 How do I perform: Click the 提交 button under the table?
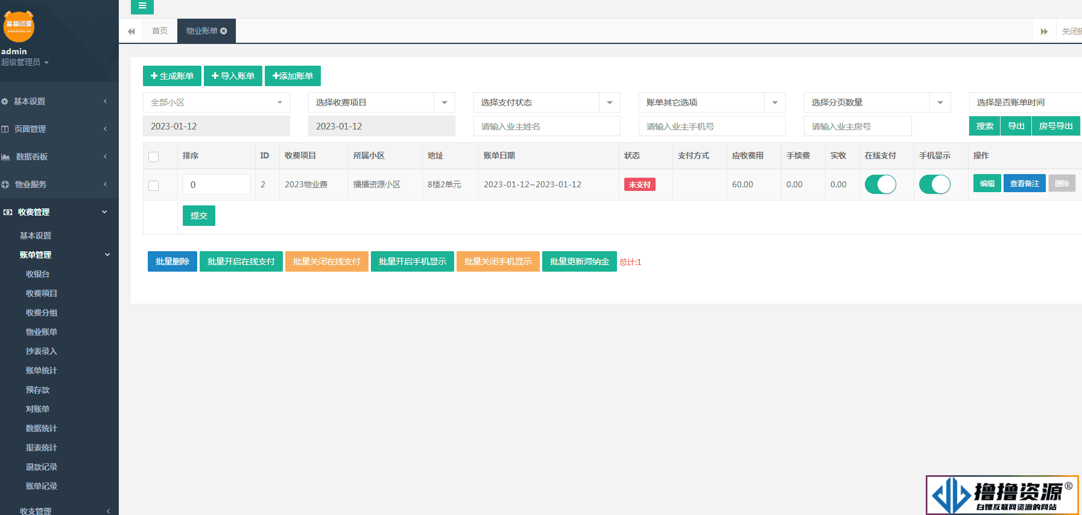(x=199, y=216)
